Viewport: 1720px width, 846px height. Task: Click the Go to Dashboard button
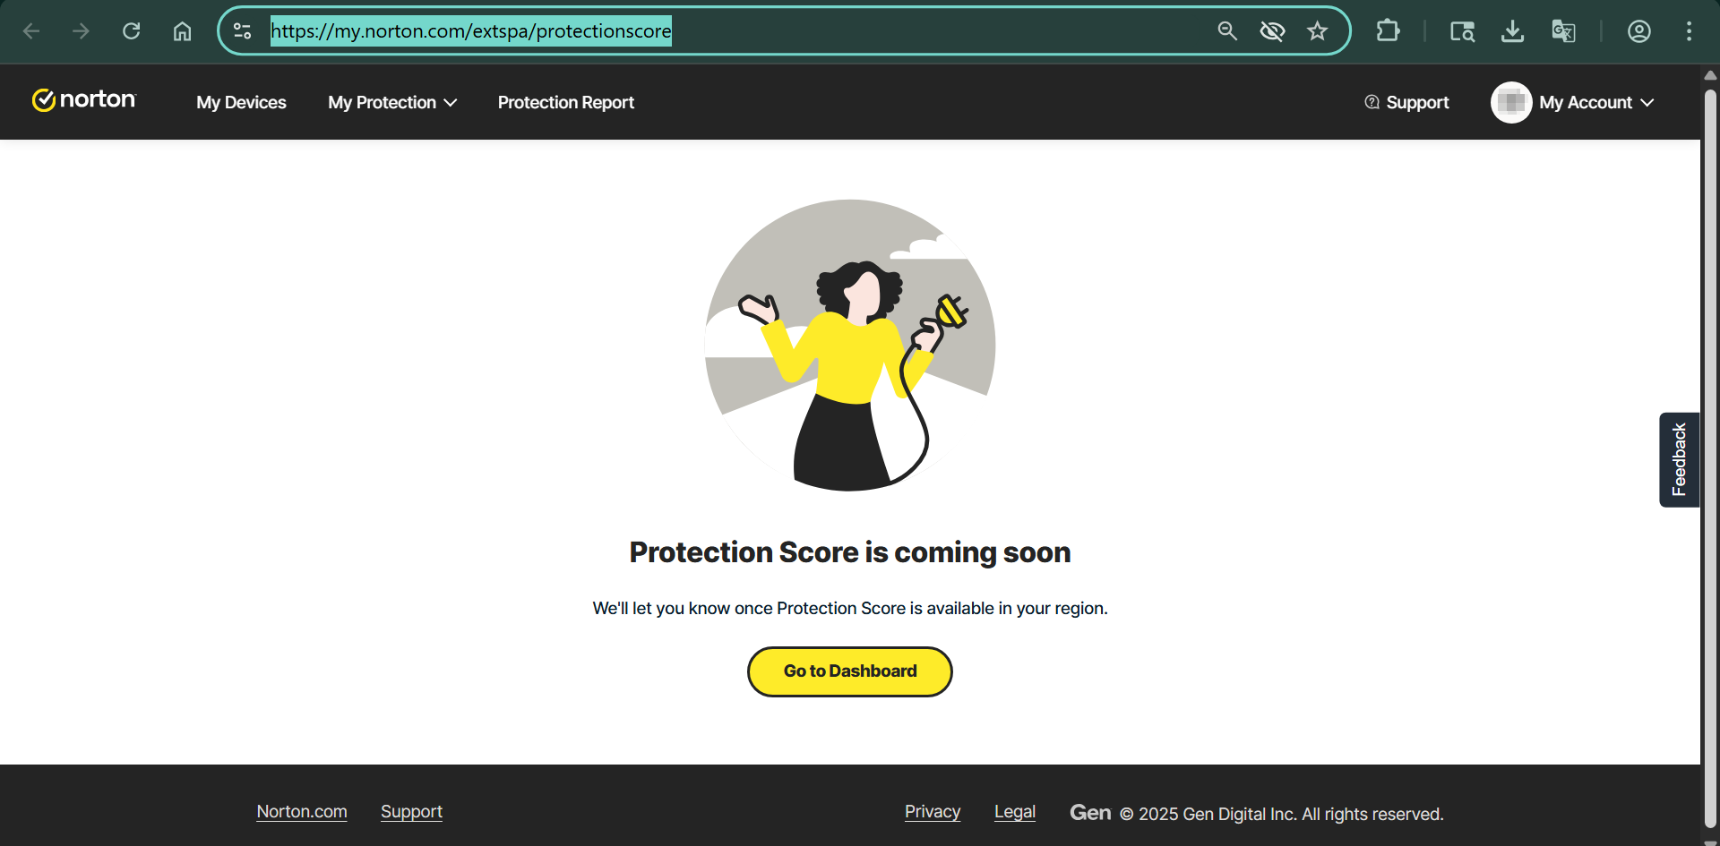tap(849, 671)
